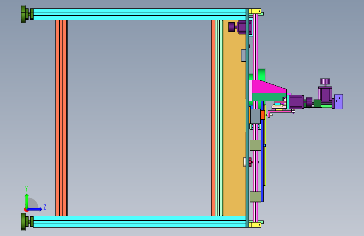
Task: Click the blue Z axis arrow of the triad
Action: (34, 209)
